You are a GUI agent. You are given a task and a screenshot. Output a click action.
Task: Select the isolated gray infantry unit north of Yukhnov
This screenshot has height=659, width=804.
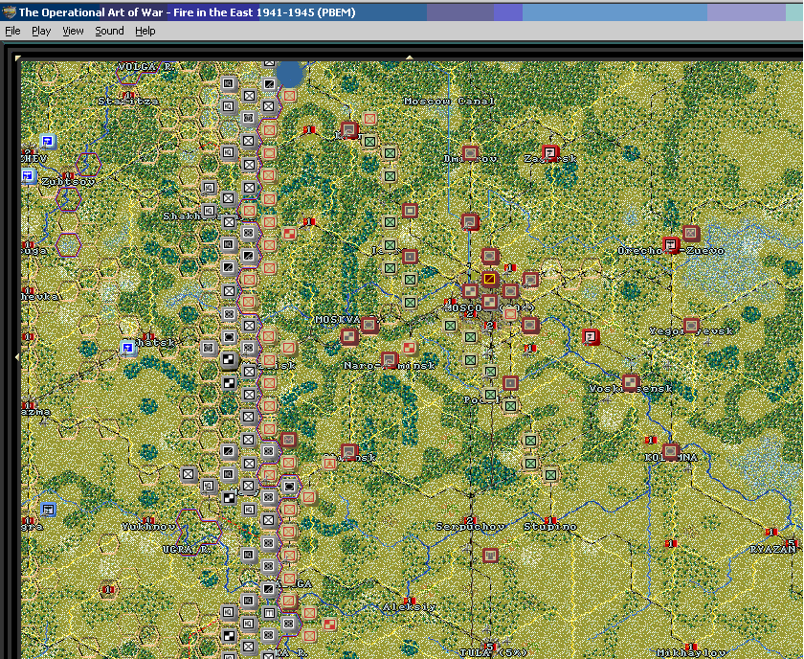click(189, 474)
